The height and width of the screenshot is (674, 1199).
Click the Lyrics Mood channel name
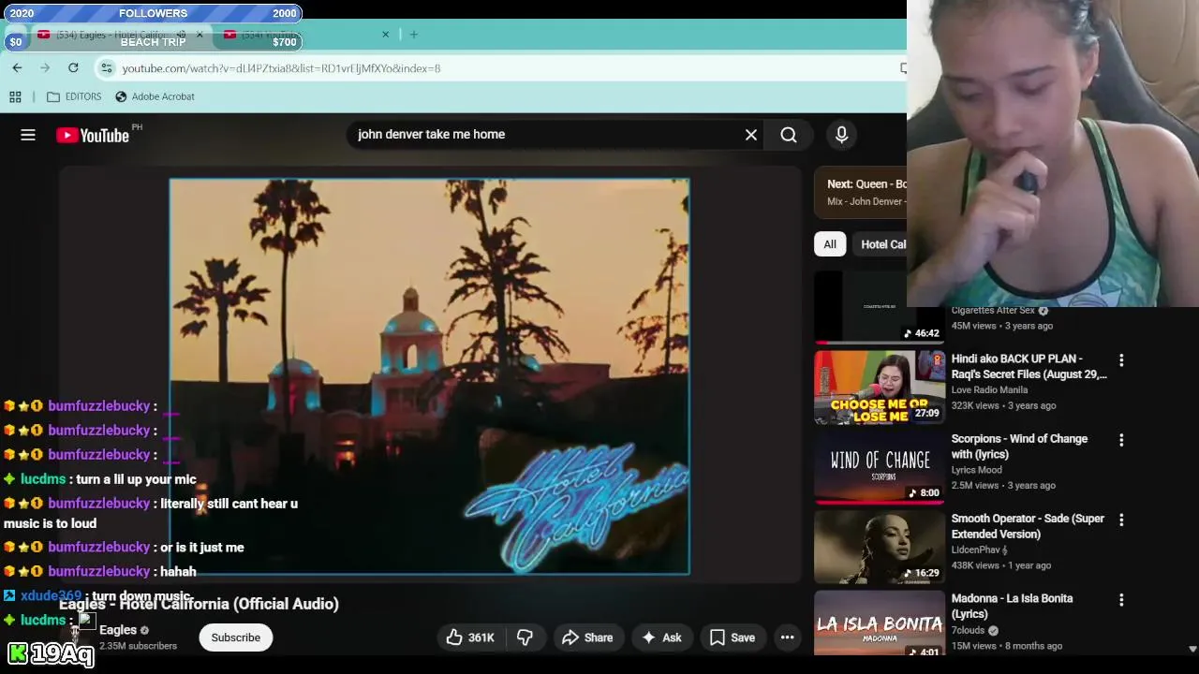pos(976,470)
